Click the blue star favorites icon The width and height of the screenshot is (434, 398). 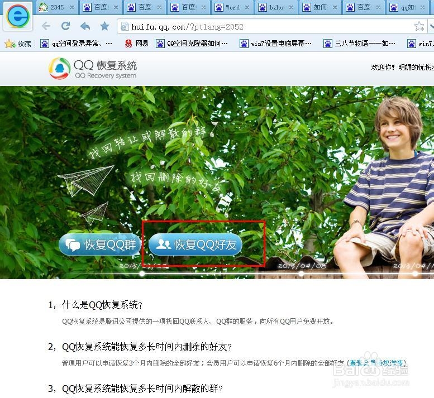point(104,26)
